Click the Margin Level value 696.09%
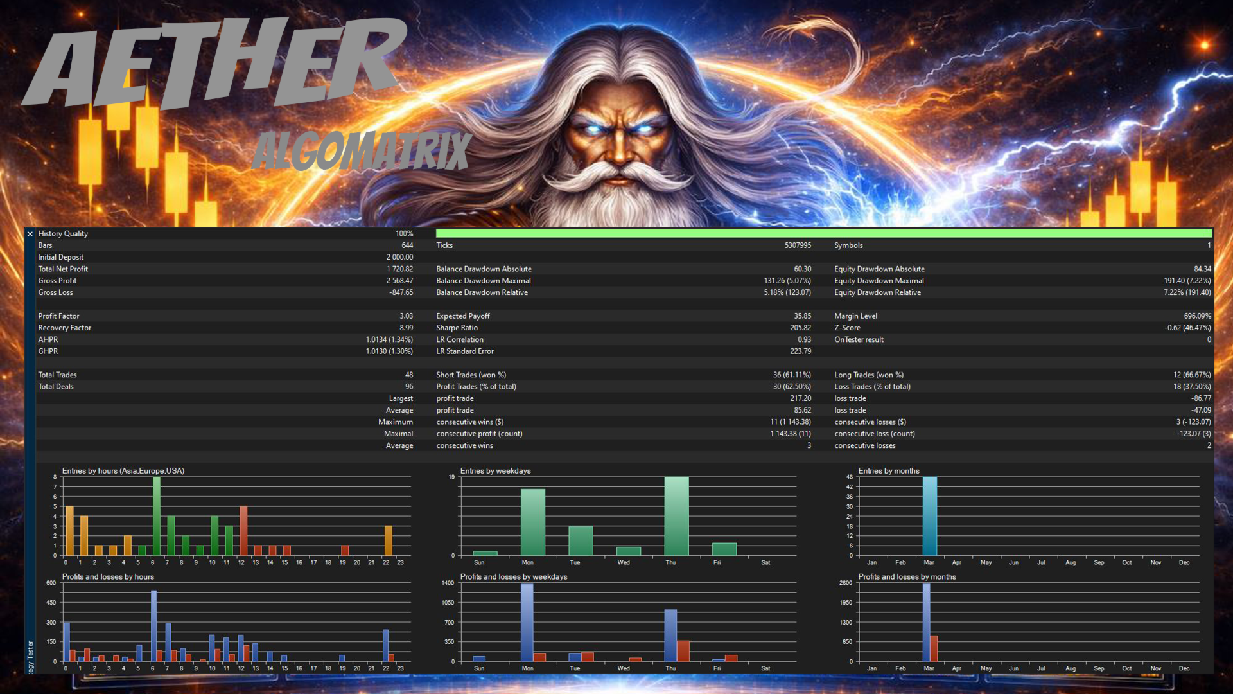1233x694 pixels. [x=1197, y=316]
